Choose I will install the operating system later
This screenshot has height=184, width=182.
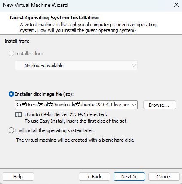point(11,130)
